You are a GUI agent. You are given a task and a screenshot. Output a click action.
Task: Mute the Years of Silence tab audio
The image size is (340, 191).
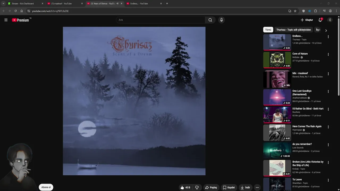coord(117,3)
